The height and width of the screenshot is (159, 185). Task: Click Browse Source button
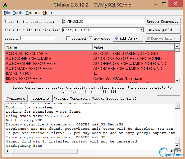(x=163, y=22)
